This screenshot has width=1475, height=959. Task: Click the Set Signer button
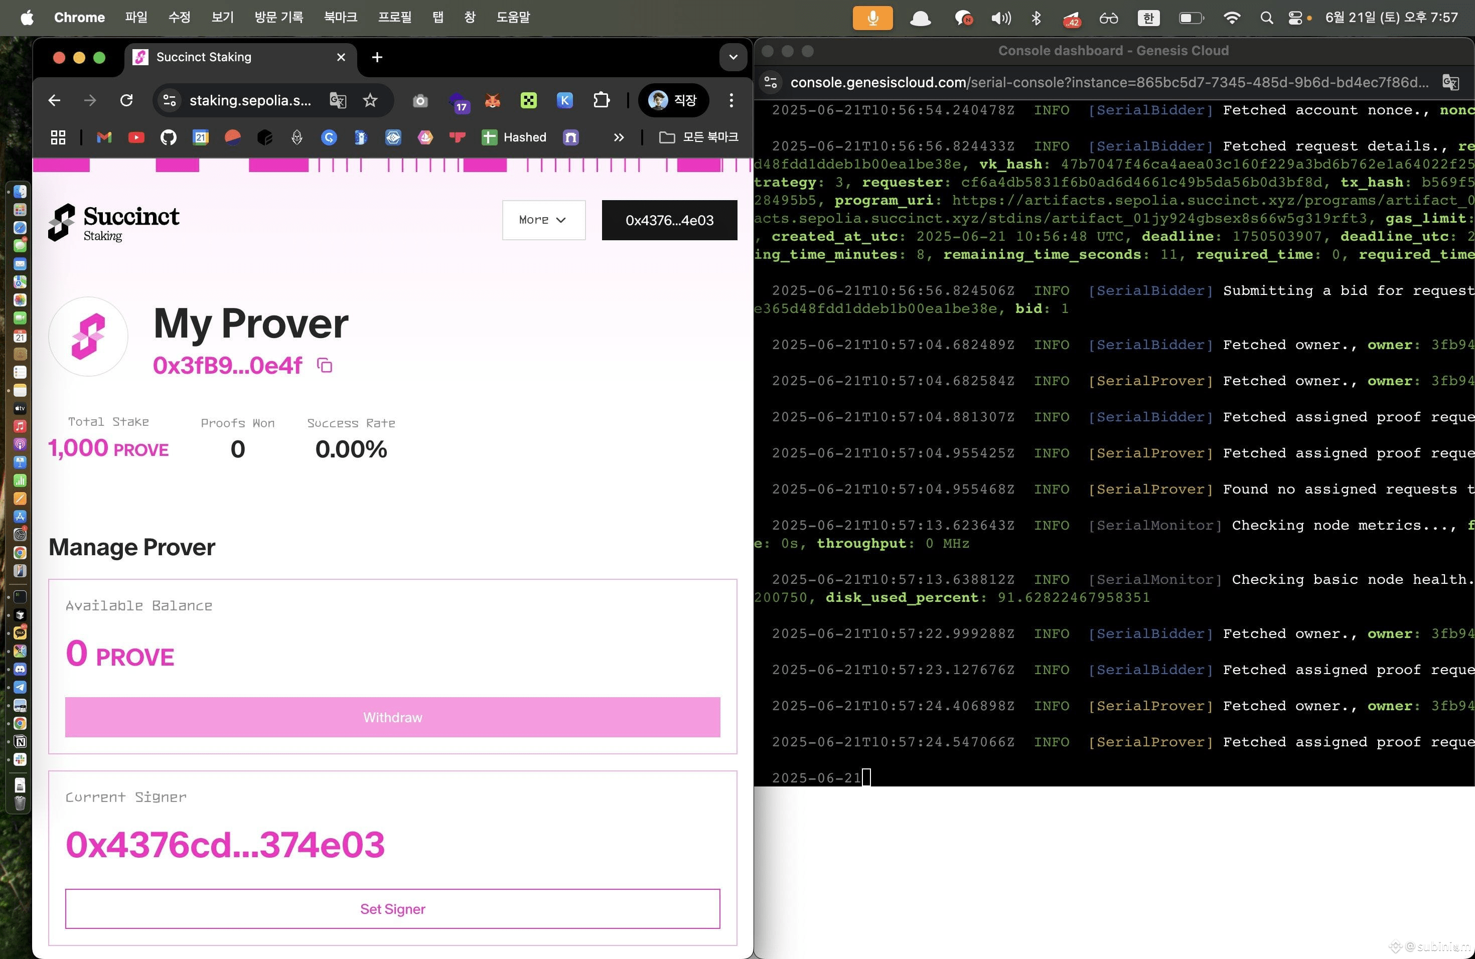392,909
